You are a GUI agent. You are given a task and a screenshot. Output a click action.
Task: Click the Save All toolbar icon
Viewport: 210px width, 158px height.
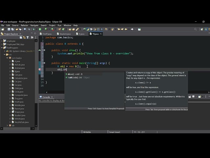pos(12,29)
